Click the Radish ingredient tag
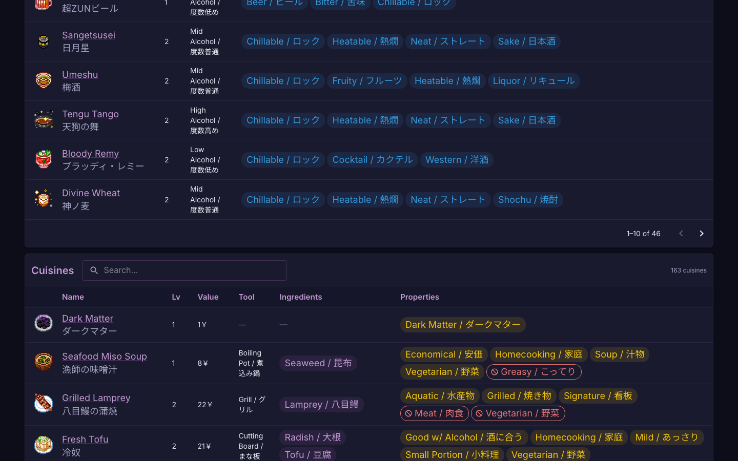 [x=313, y=437]
